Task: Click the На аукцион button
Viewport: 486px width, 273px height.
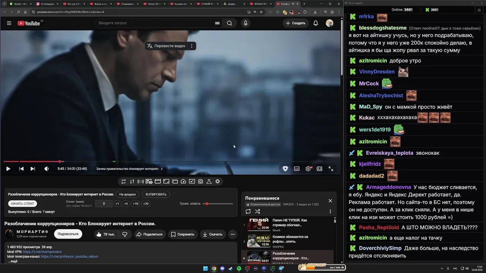Action: [x=128, y=195]
